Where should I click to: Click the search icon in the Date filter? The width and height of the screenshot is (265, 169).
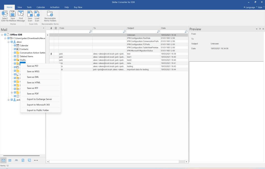click(186, 32)
